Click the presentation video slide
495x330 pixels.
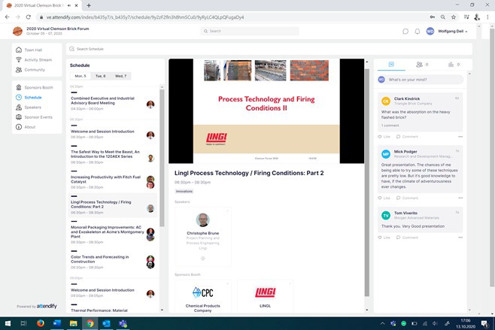coord(266,111)
